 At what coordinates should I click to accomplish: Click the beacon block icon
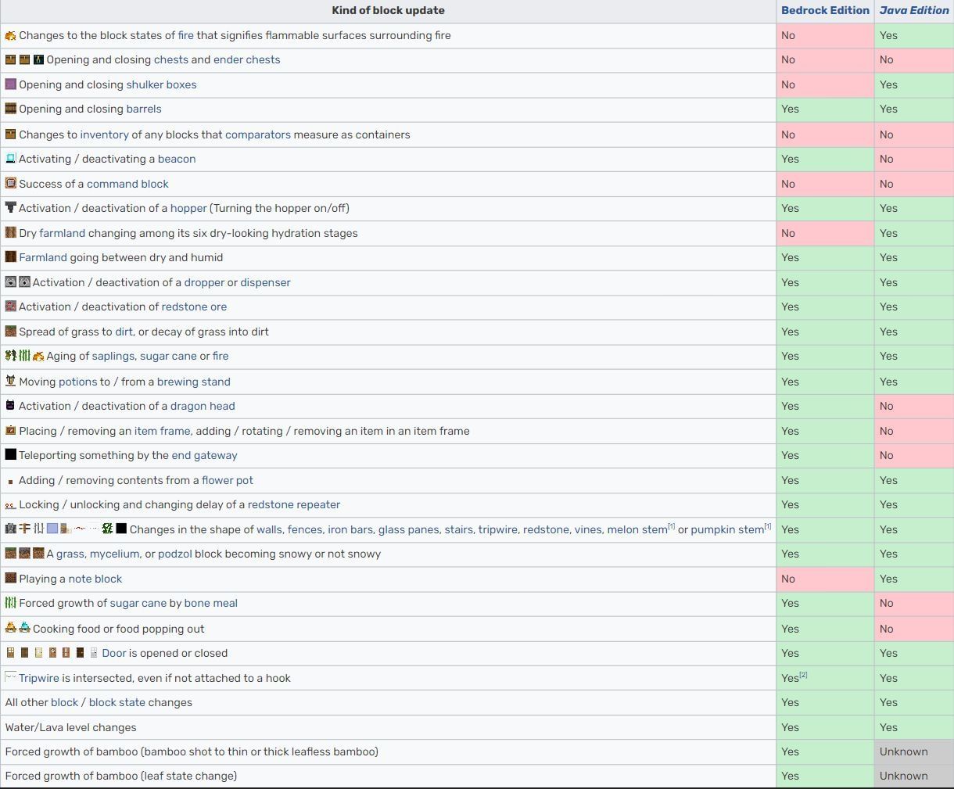11,159
